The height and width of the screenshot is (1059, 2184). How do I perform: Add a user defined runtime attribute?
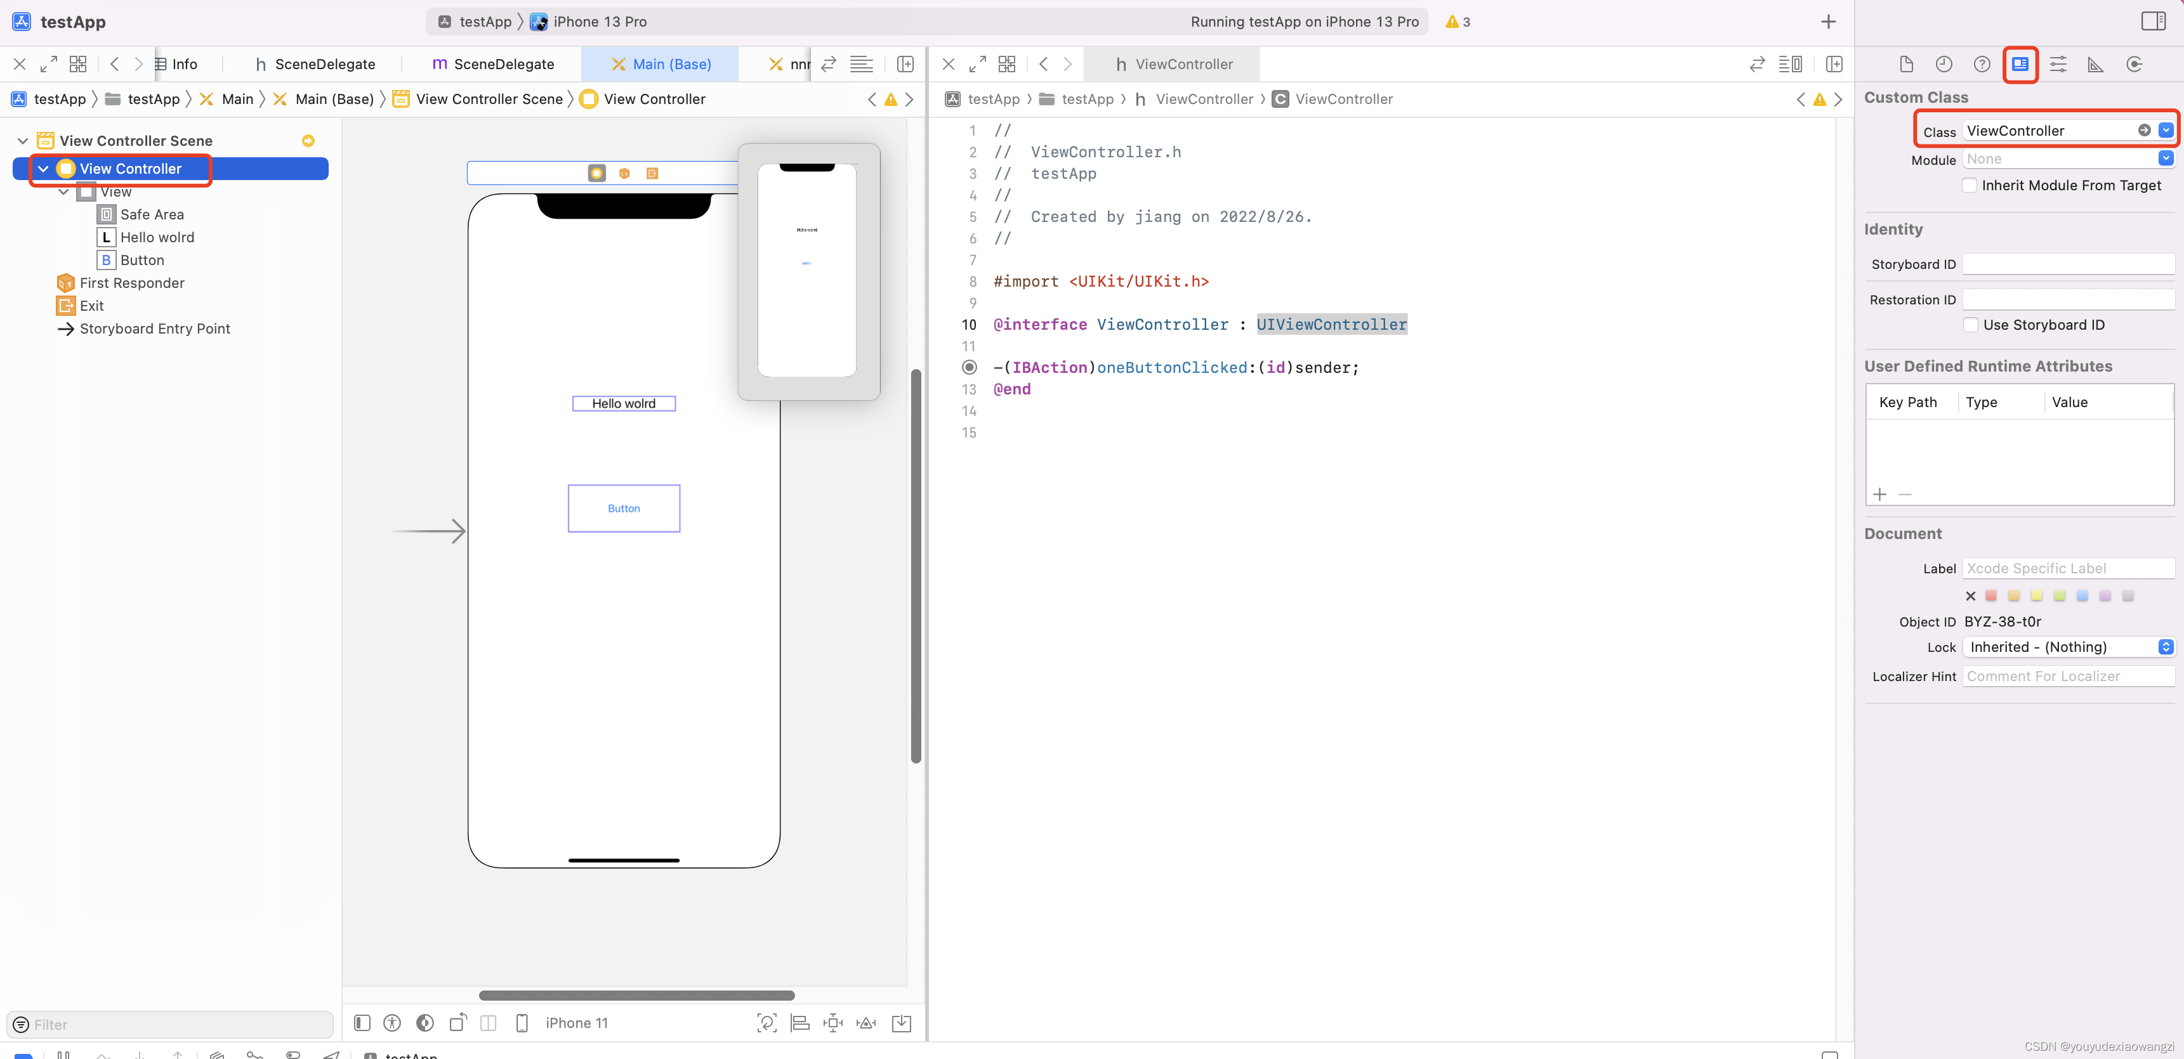pos(1879,495)
